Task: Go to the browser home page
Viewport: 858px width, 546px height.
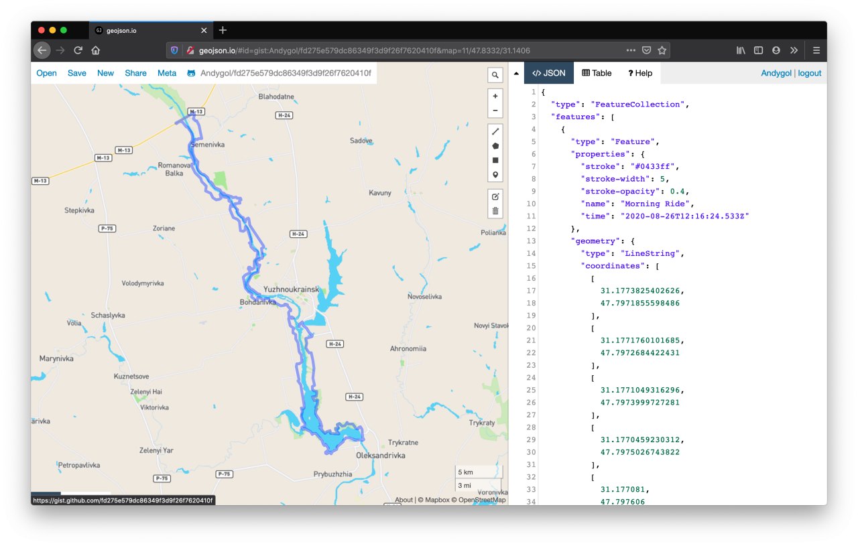Action: coord(96,50)
